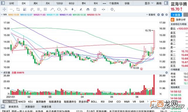The height and width of the screenshot is (112, 188).
Task: Open the drawing toolbar settings gear
Action: point(112,9)
